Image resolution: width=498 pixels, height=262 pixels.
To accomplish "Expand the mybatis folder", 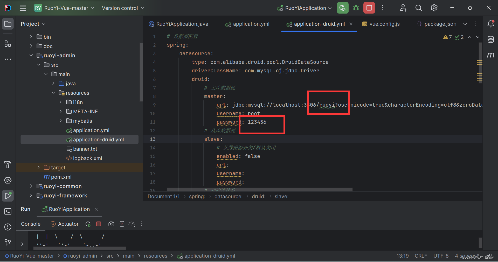I will pyautogui.click(x=61, y=121).
